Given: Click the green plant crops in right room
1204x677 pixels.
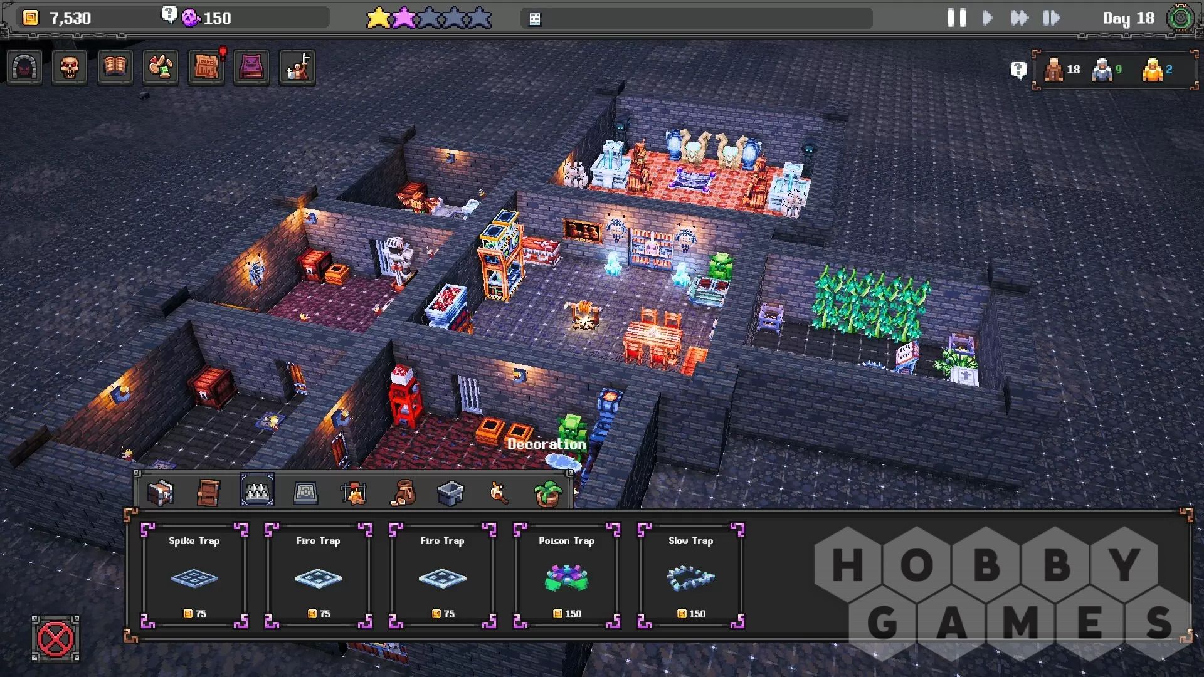Looking at the screenshot, I should click(870, 302).
